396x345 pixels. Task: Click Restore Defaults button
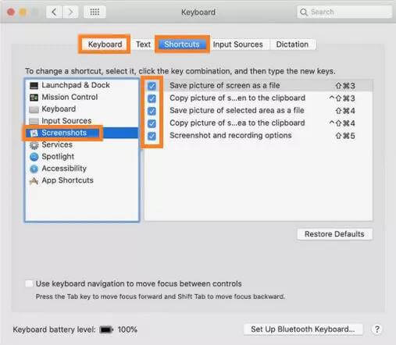click(x=334, y=234)
